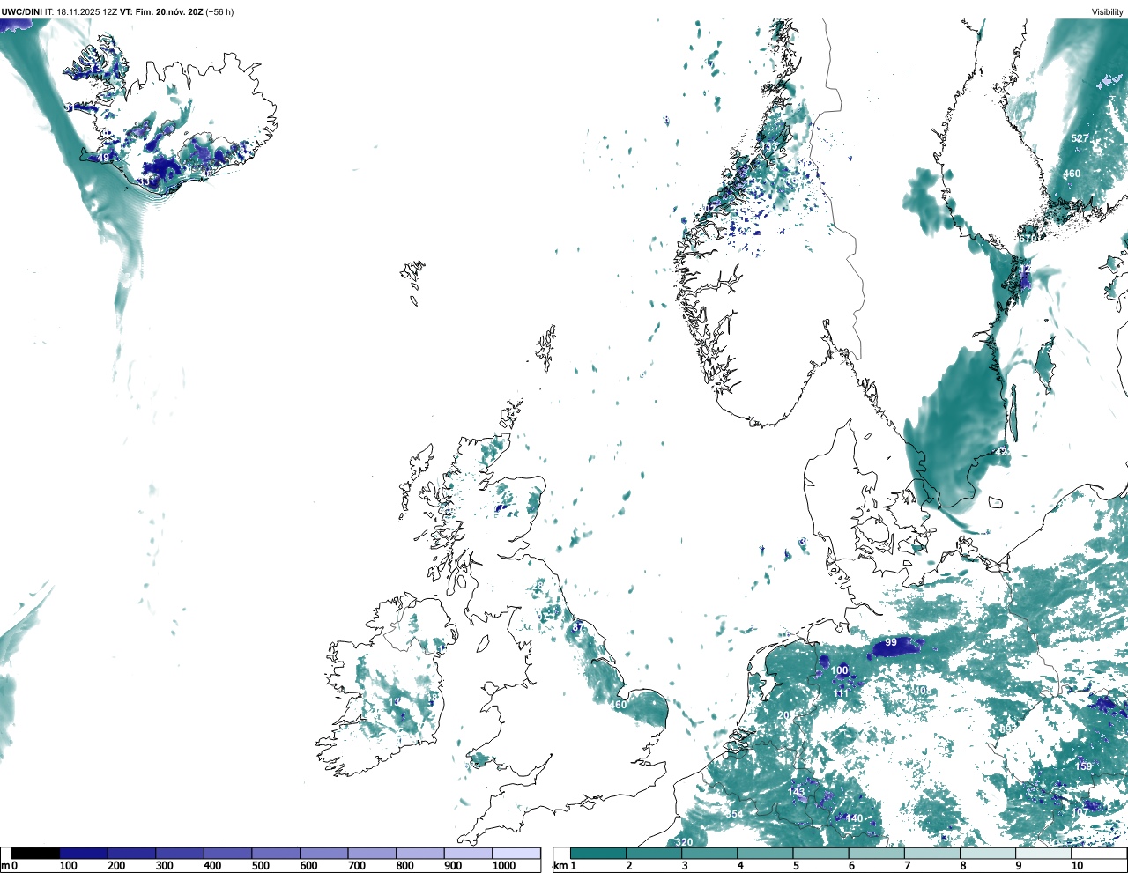Image resolution: width=1128 pixels, height=873 pixels.
Task: Click the pale swatch between 900 and 1000 m
Action: tap(468, 853)
